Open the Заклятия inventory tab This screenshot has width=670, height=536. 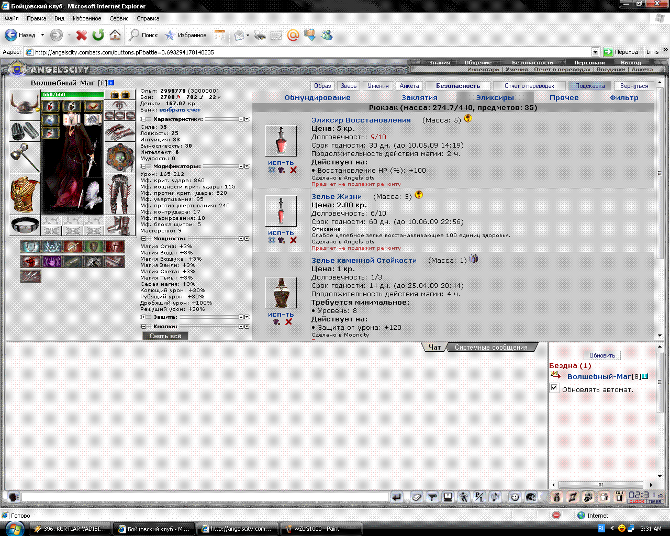click(419, 97)
